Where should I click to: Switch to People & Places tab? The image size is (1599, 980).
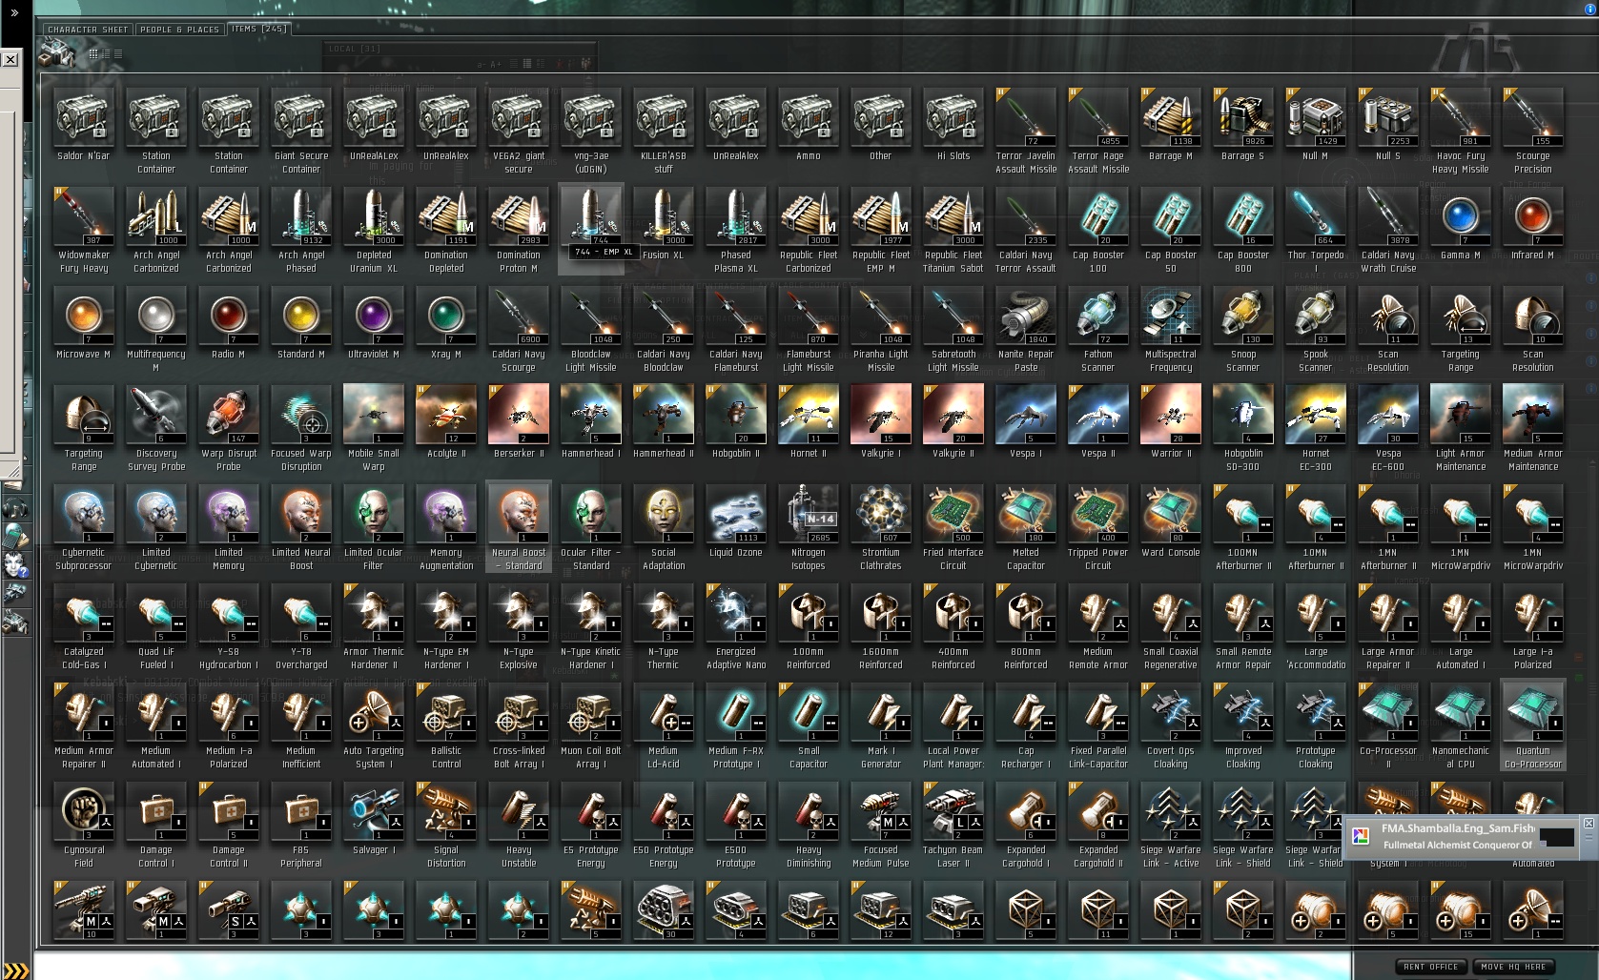(179, 30)
